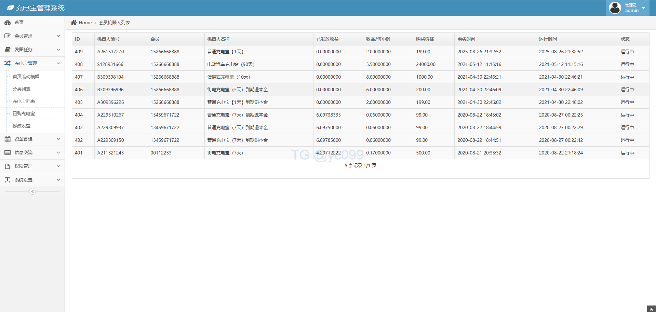Click the book icon beside 发圈任务

click(8, 50)
